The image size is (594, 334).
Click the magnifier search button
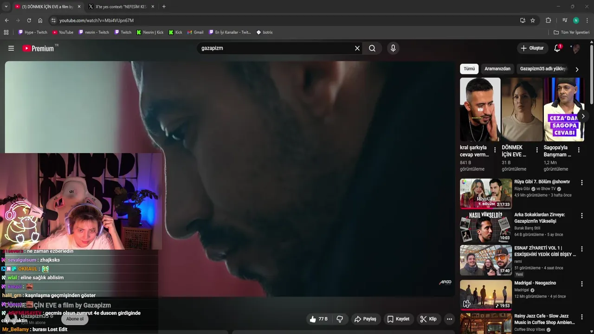(x=372, y=48)
